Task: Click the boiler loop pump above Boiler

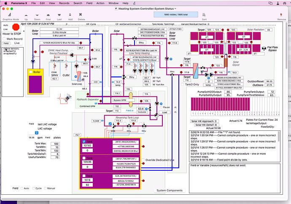Action: pos(33,61)
